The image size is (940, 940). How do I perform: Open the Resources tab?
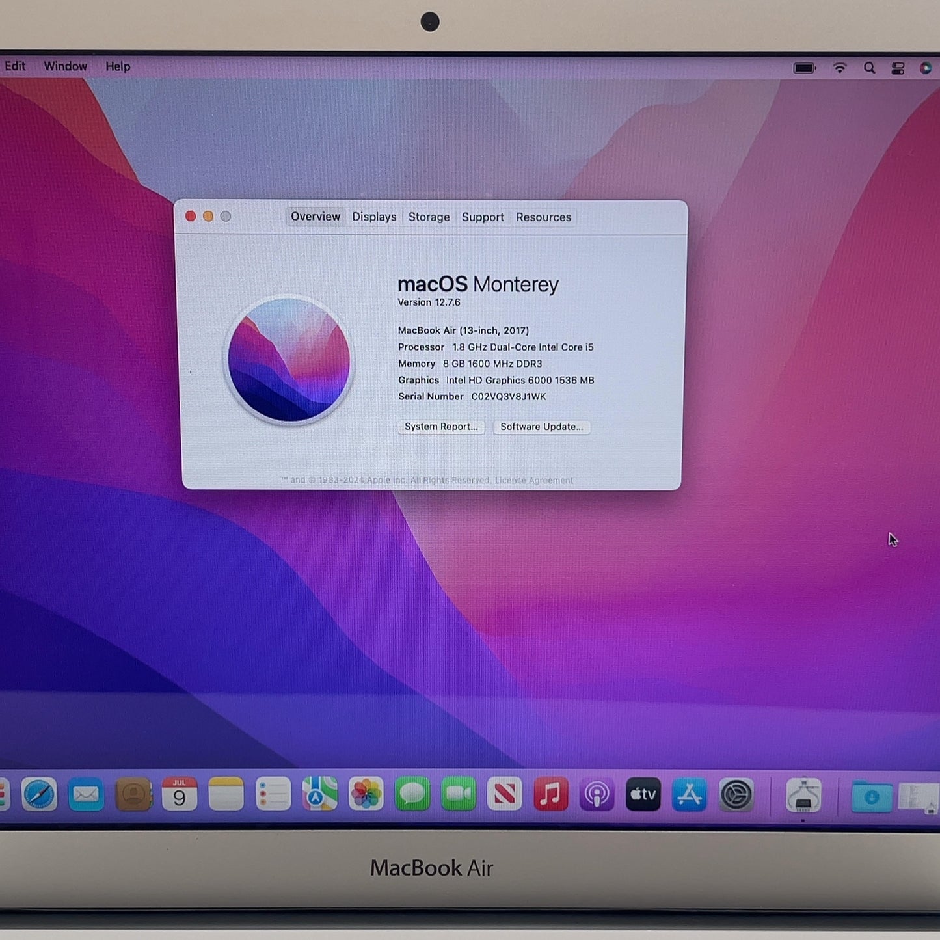coord(543,217)
